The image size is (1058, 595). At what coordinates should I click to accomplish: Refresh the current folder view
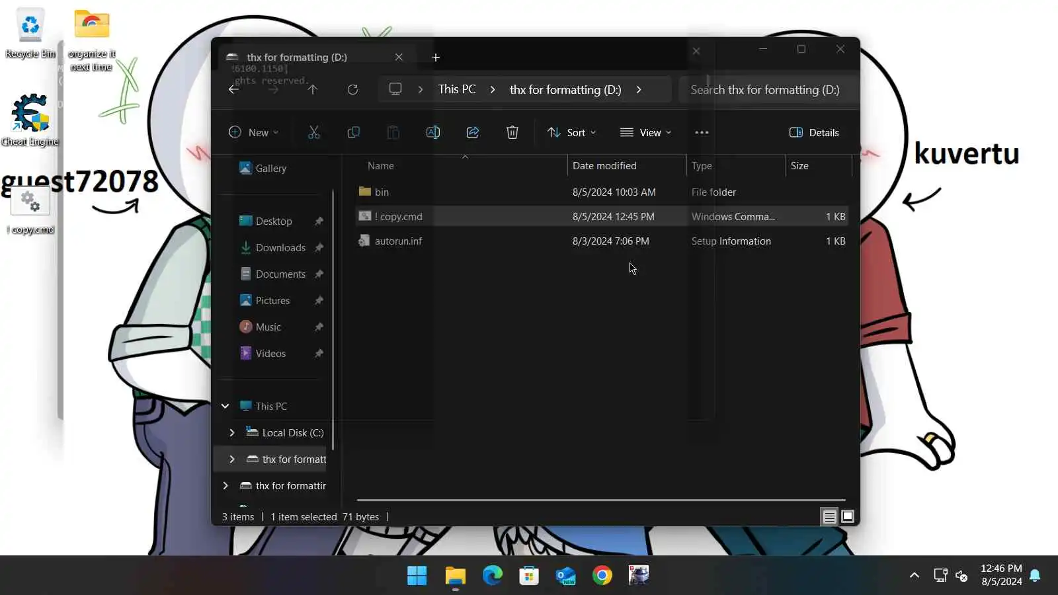tap(352, 89)
